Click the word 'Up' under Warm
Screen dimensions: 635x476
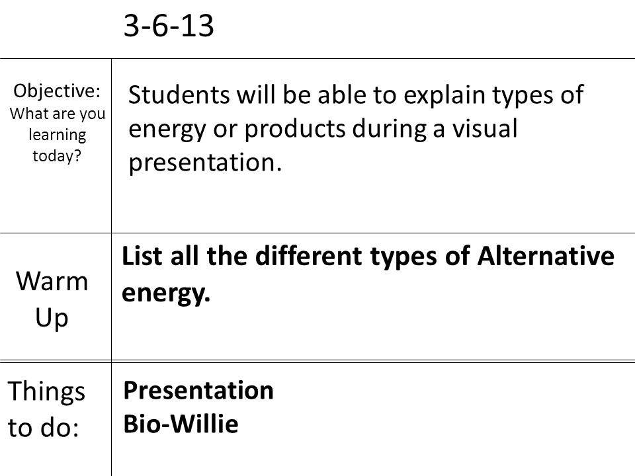52,318
